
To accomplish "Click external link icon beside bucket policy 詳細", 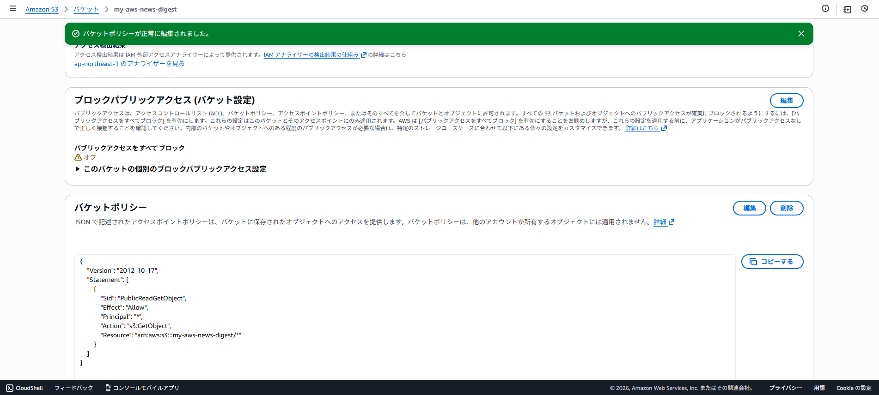I will click(x=671, y=222).
